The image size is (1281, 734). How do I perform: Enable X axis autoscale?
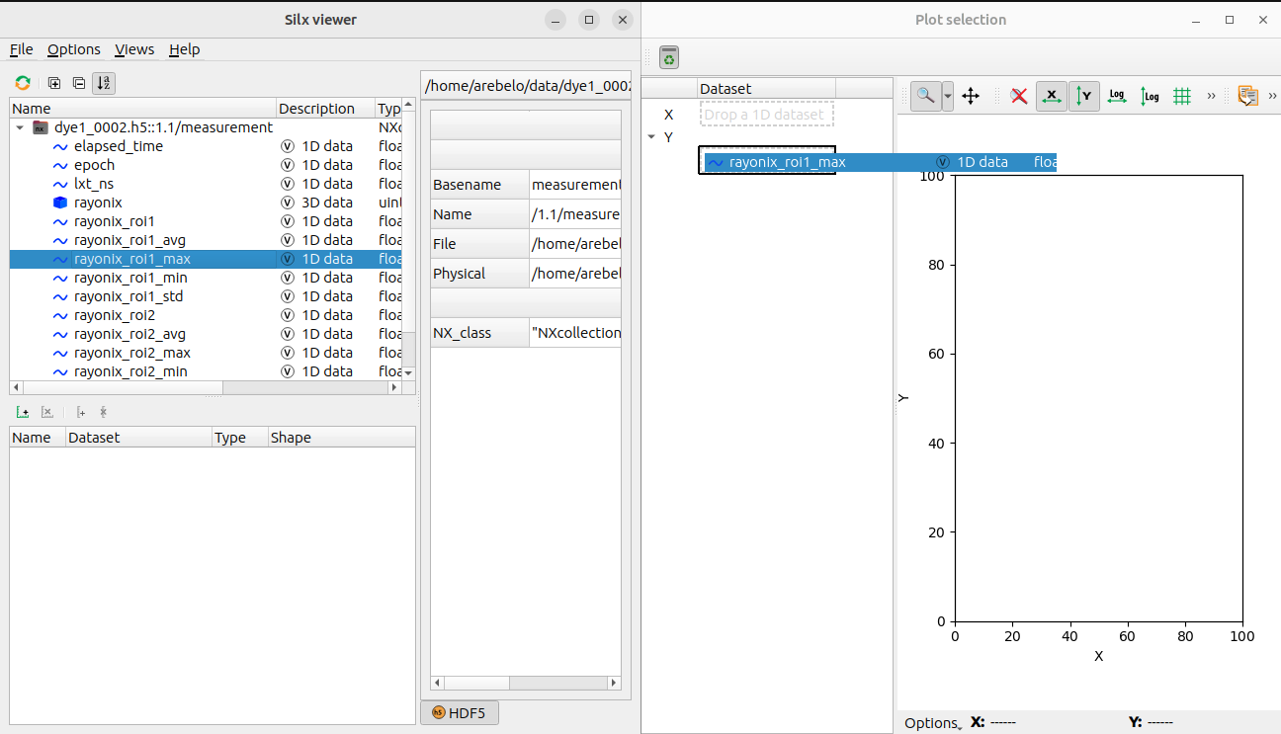click(1052, 97)
